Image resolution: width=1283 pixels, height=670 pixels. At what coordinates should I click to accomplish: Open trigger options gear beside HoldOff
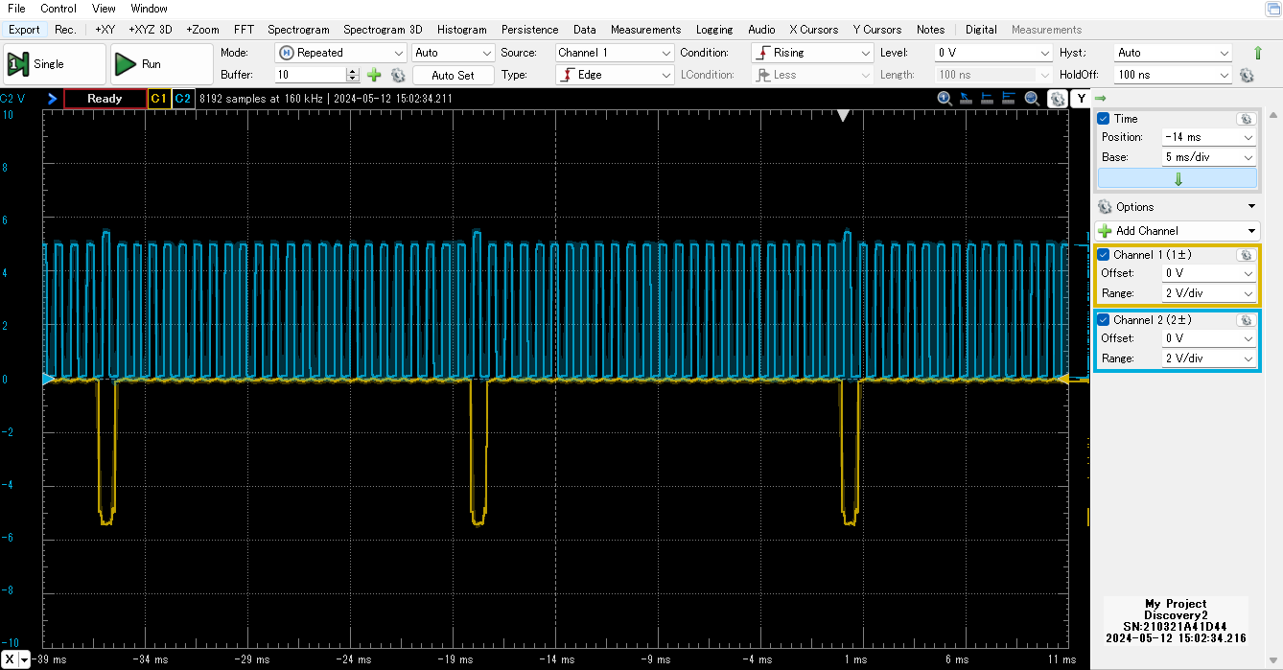pos(1247,75)
